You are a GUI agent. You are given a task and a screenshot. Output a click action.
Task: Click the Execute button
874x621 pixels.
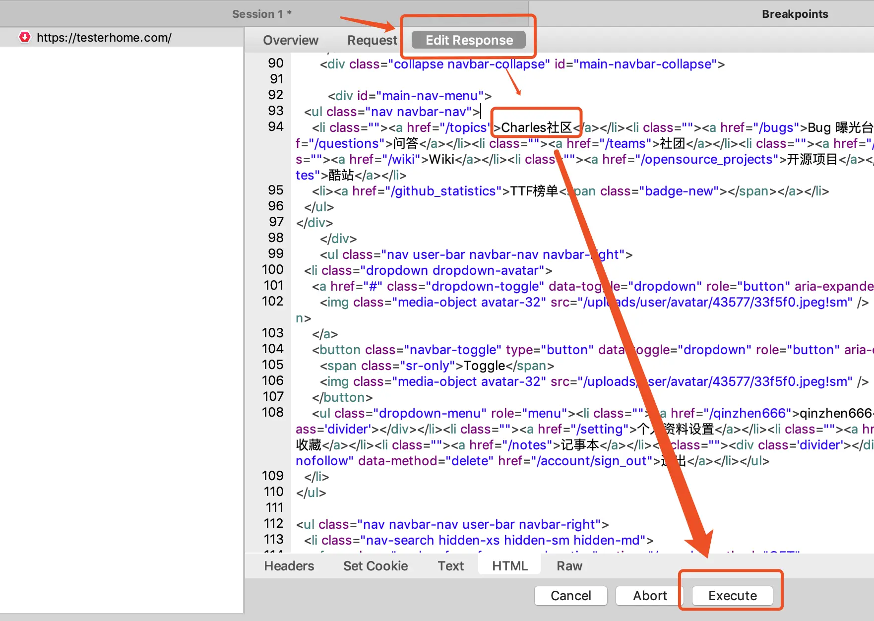[733, 596]
